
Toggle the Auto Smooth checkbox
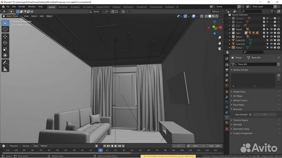(x=250, y=115)
